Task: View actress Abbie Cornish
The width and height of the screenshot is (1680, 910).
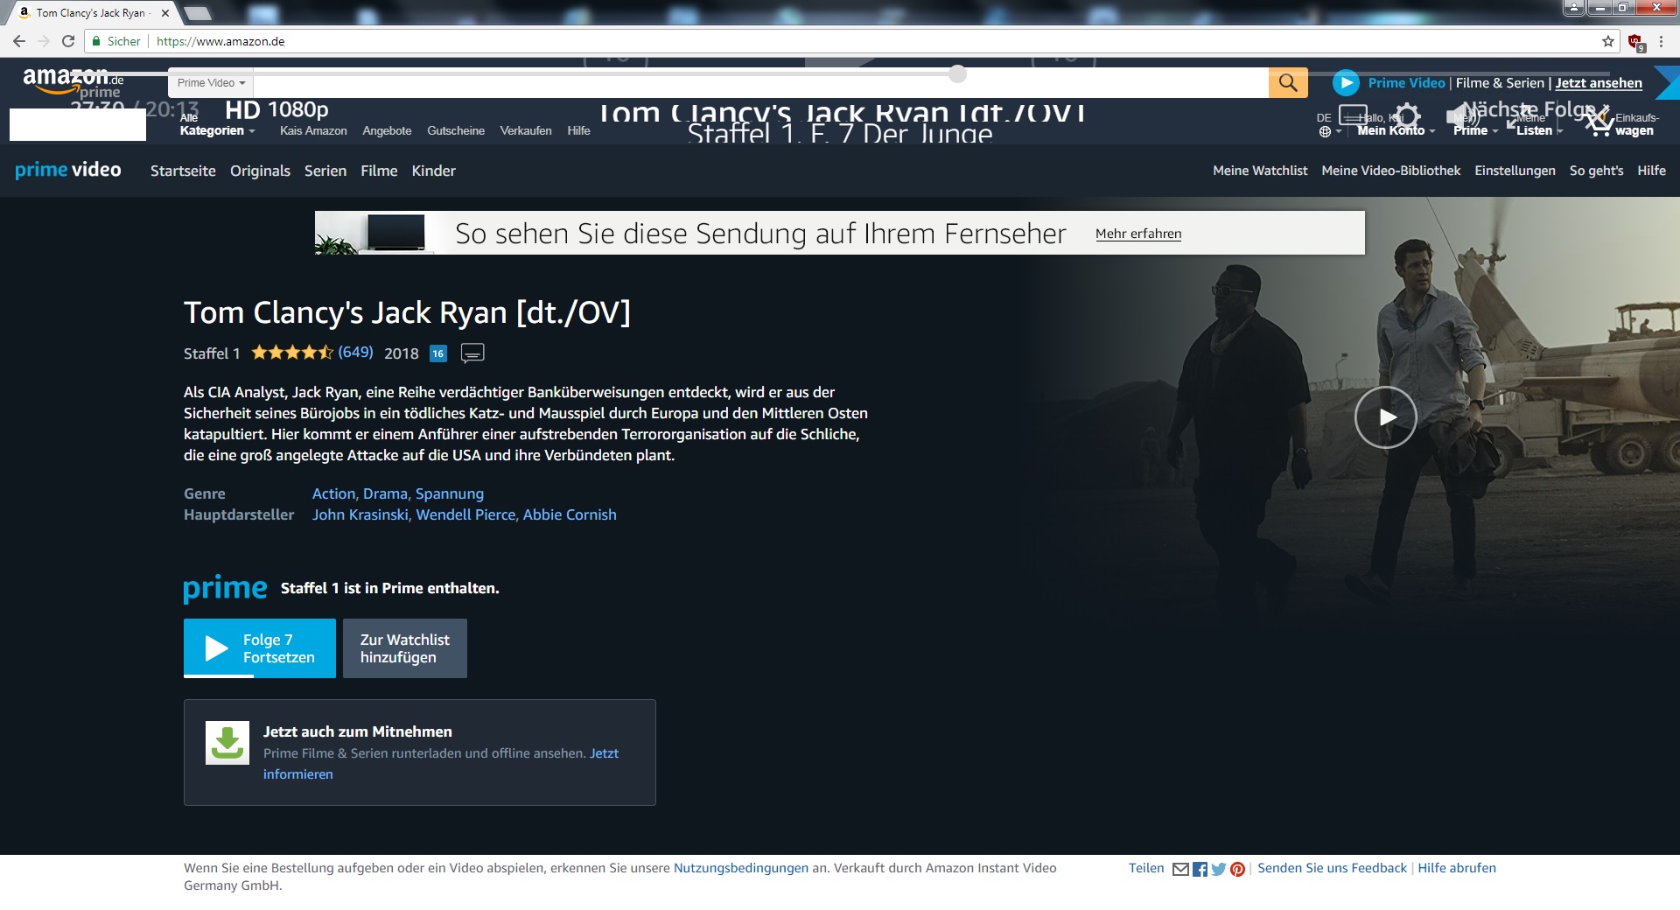Action: tap(570, 514)
